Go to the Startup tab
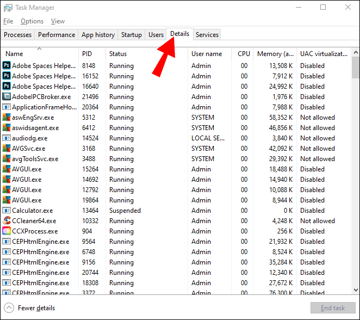 click(131, 35)
